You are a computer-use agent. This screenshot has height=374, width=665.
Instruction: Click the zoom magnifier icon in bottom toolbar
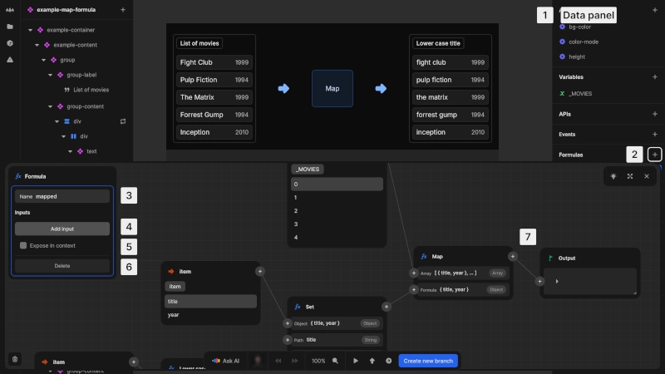(335, 361)
